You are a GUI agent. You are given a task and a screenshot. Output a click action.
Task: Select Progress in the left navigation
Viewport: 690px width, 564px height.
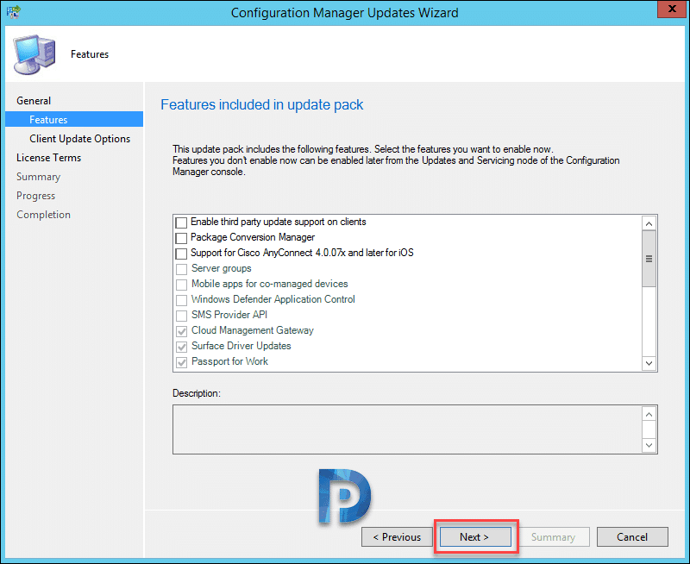[x=35, y=196]
